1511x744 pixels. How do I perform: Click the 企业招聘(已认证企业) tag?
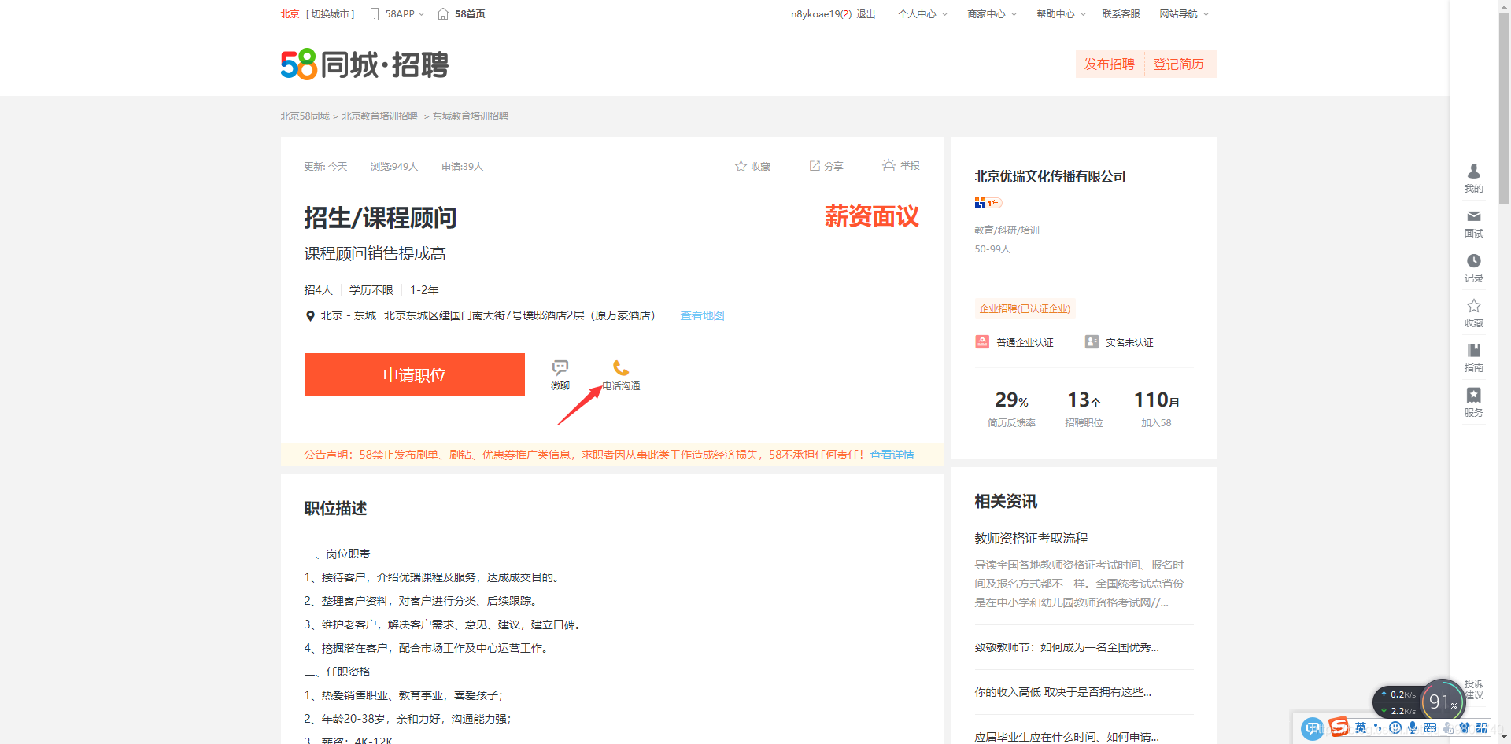(x=1025, y=309)
